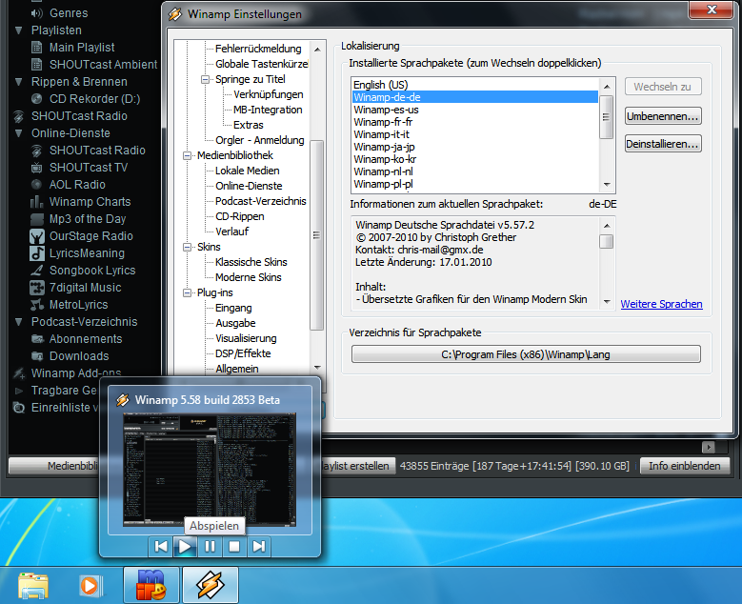Select Moderne Skins settings page

click(249, 277)
